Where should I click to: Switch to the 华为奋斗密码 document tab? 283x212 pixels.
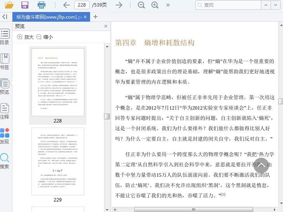coord(49,17)
